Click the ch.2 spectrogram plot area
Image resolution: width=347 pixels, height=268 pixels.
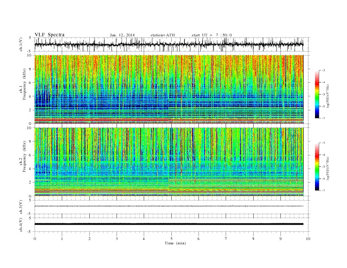[169, 162]
